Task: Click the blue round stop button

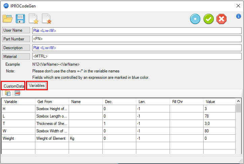Action: [195, 19]
